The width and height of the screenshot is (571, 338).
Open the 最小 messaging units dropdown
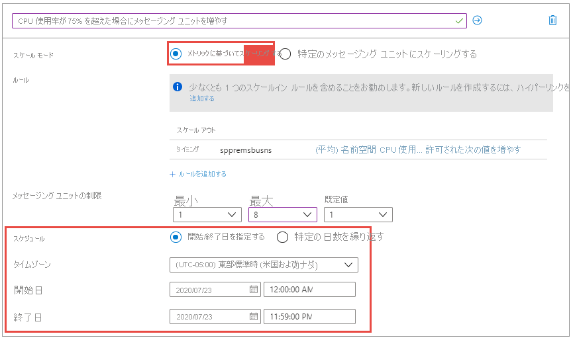point(207,214)
